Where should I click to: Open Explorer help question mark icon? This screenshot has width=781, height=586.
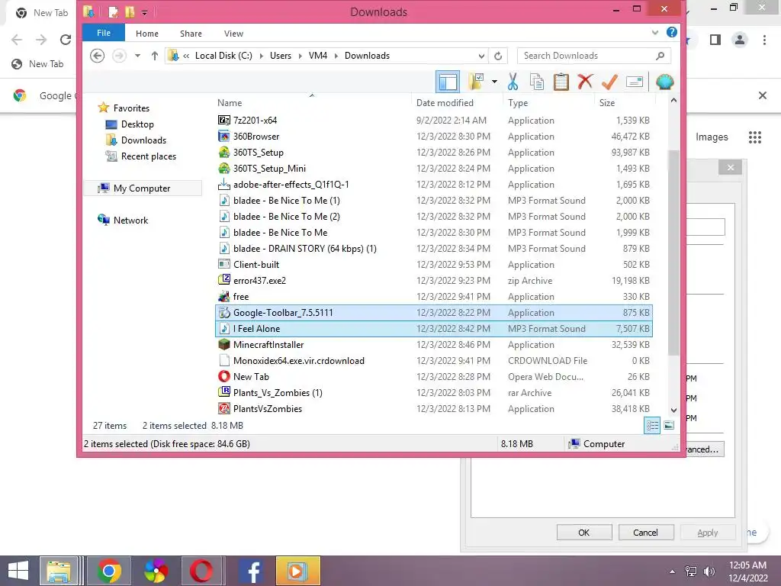click(671, 32)
